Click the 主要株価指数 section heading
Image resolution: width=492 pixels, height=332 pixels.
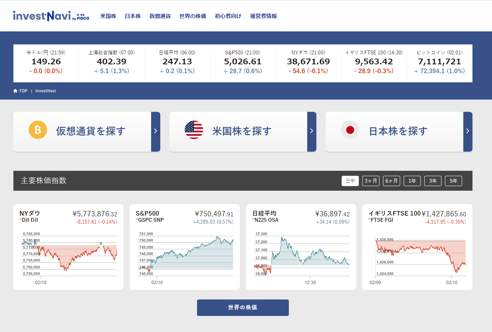pyautogui.click(x=44, y=181)
